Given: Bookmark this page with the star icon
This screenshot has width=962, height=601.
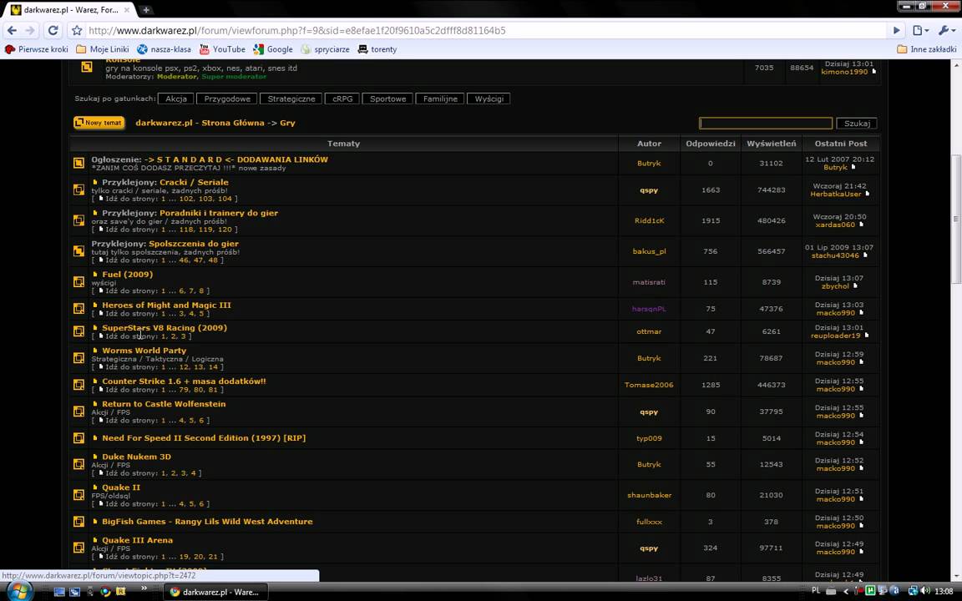Looking at the screenshot, I should [77, 30].
